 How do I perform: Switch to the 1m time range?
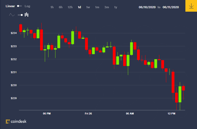click(x=97, y=7)
